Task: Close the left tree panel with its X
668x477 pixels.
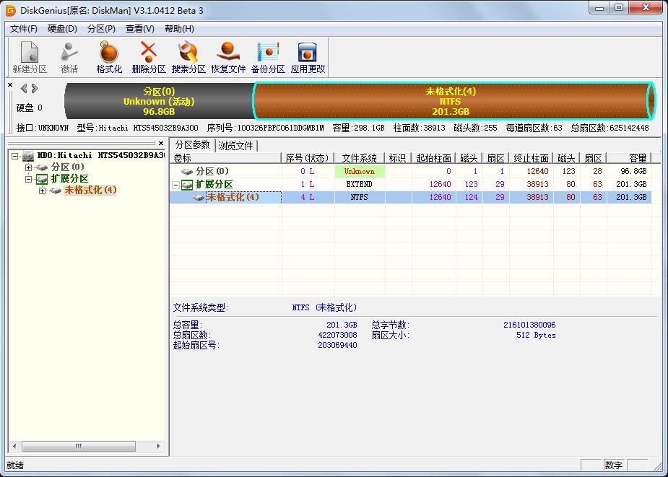Action: tap(161, 143)
